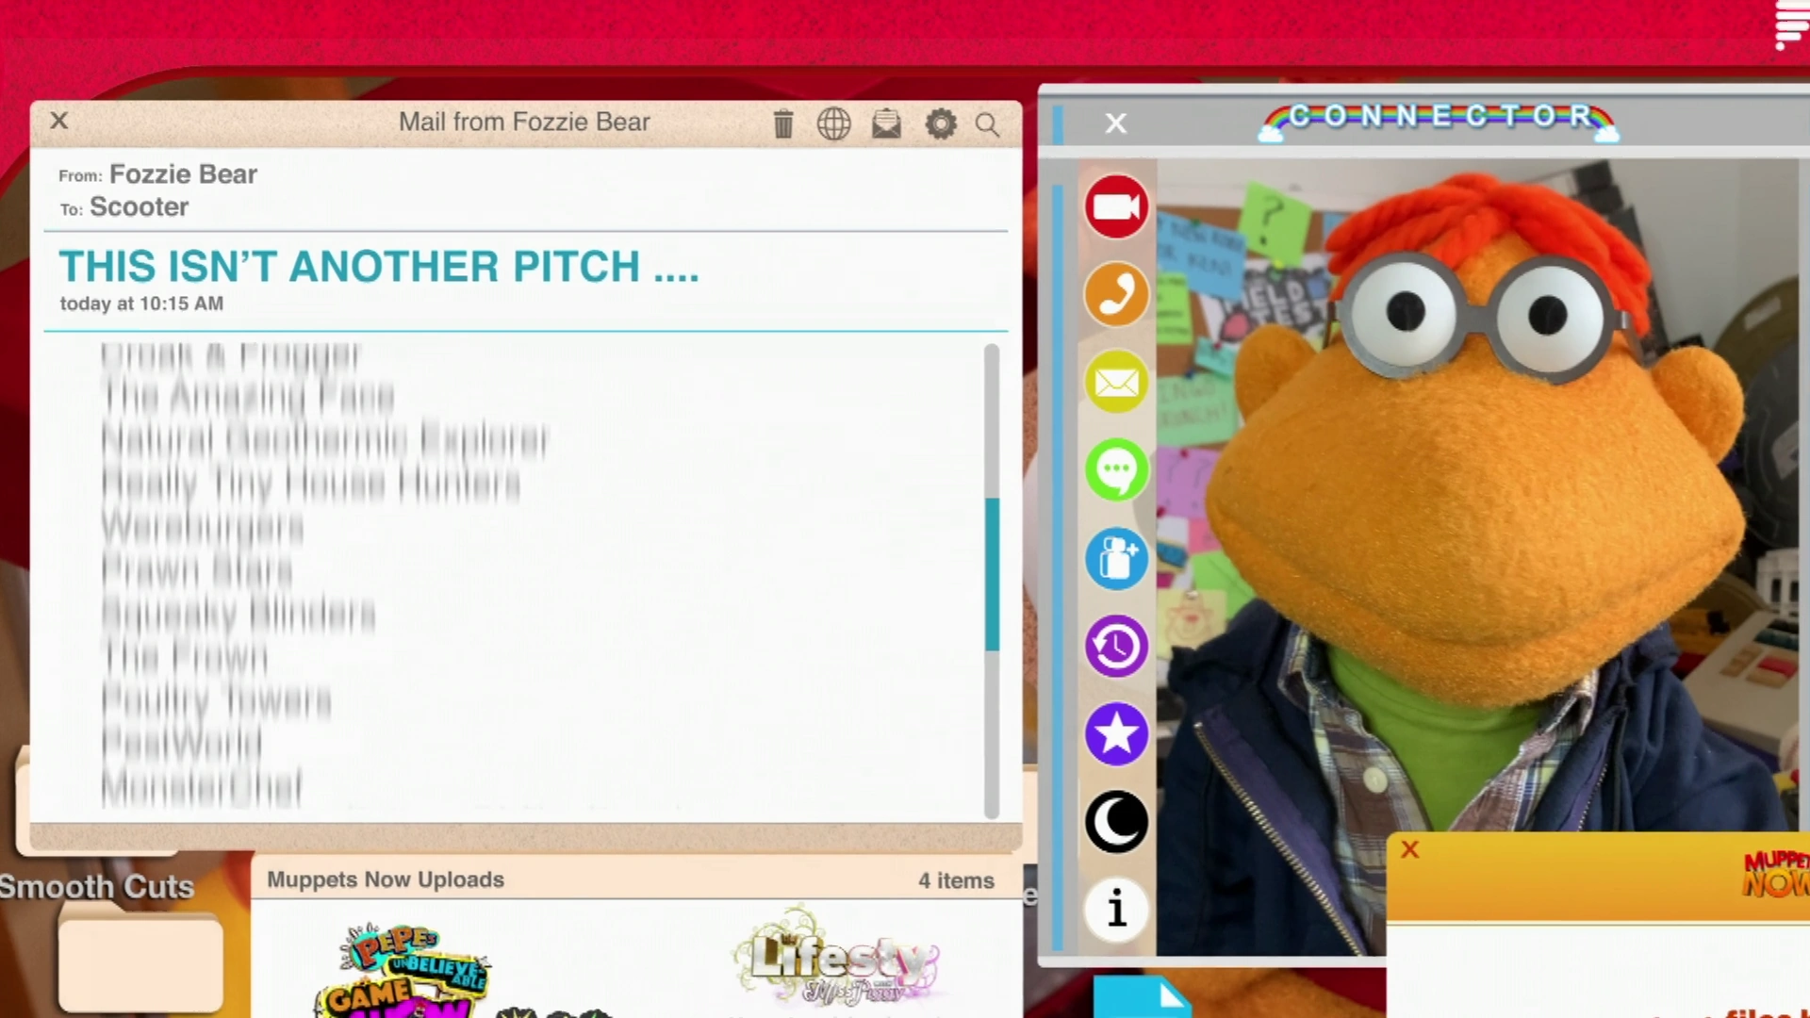Viewport: 1810px width, 1018px height.
Task: Click the purple star favorites icon
Action: [1116, 733]
